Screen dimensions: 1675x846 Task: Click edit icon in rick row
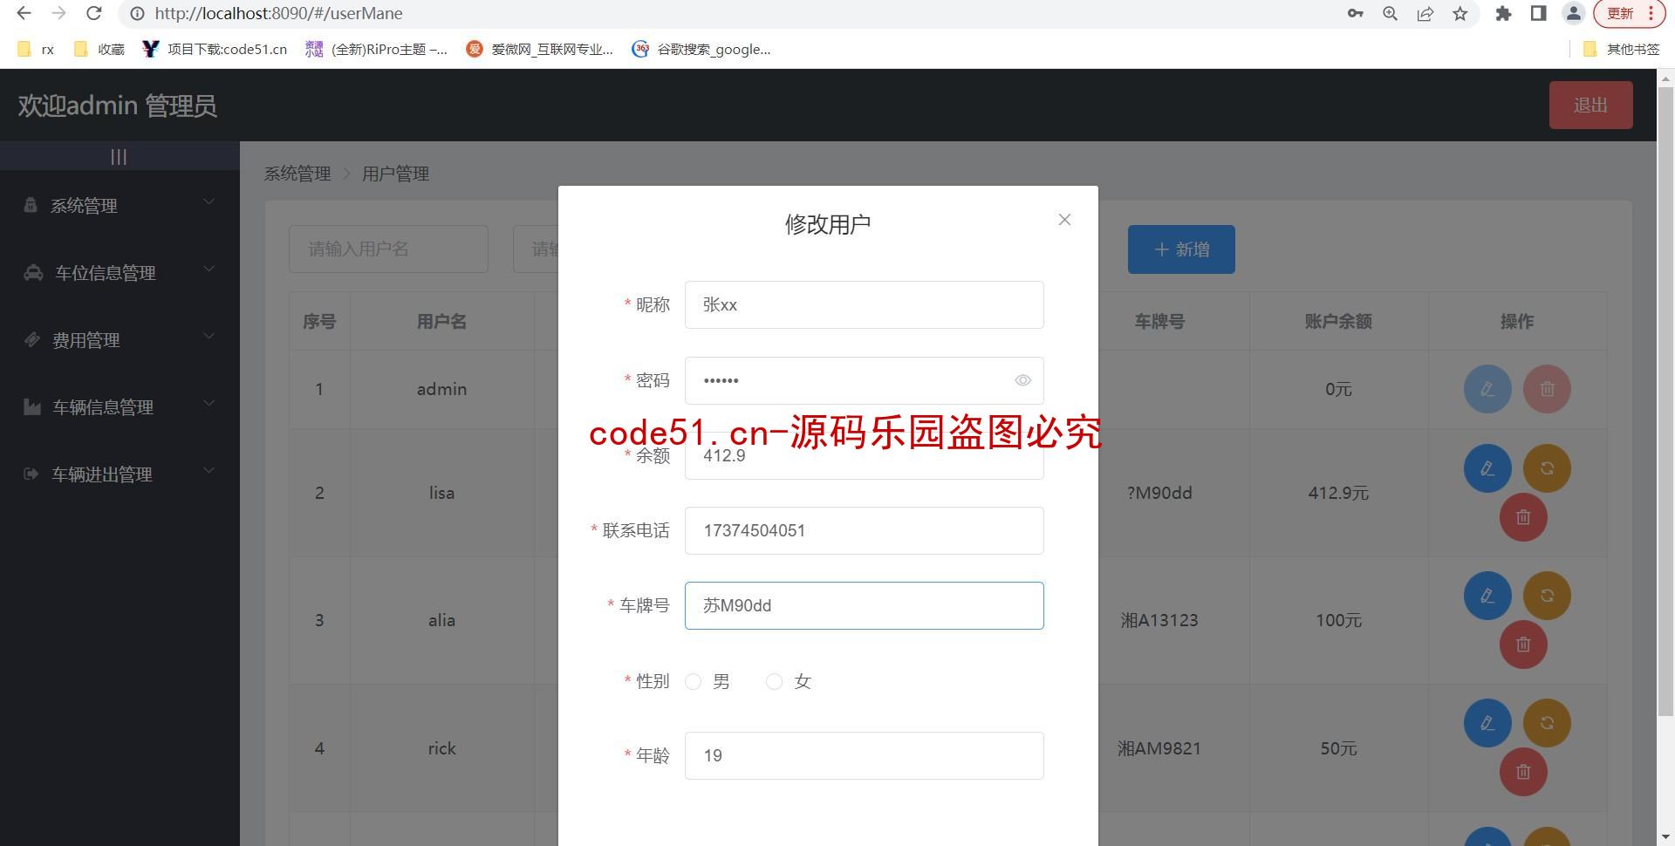pos(1487,723)
